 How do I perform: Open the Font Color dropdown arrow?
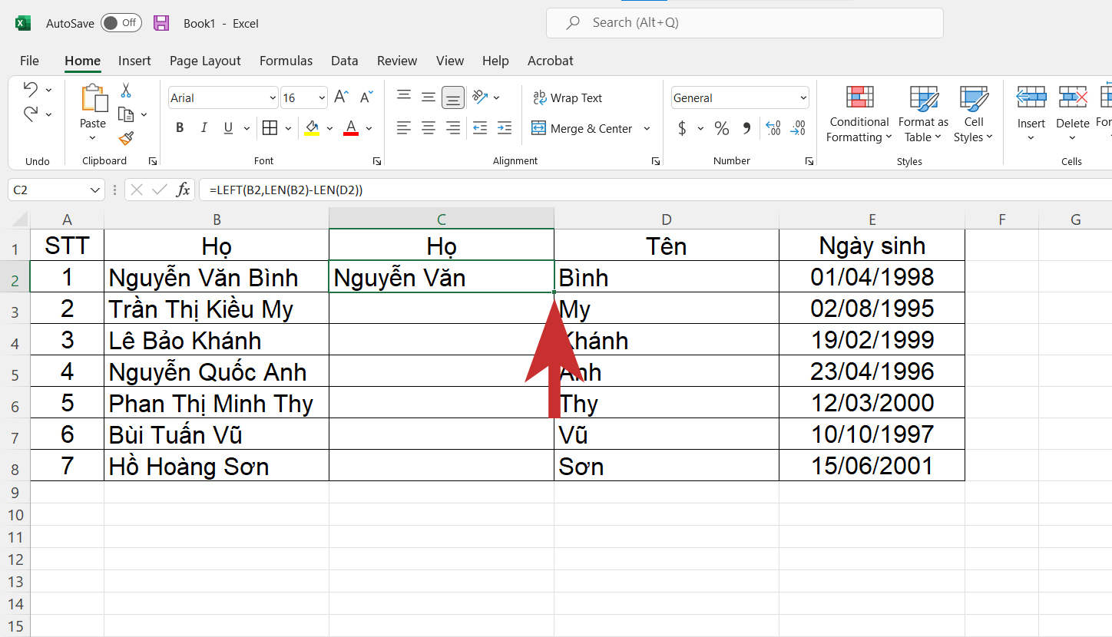pyautogui.click(x=369, y=129)
